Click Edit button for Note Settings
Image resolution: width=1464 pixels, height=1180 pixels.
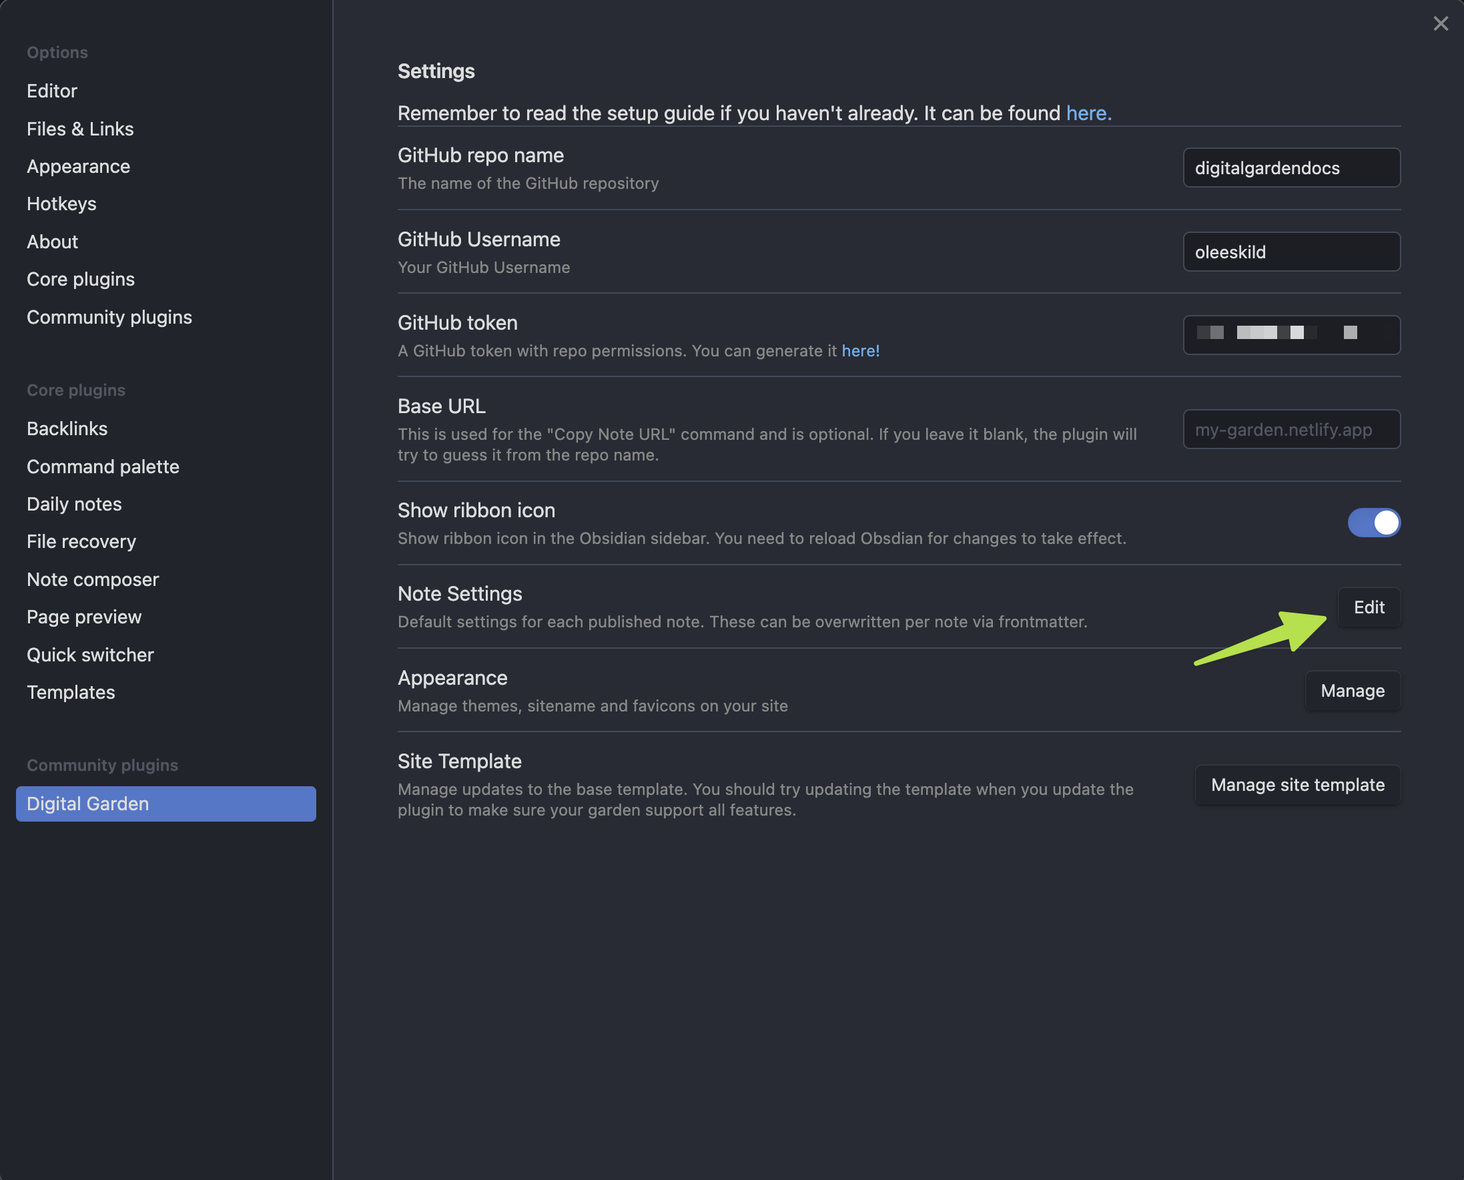[x=1368, y=607]
